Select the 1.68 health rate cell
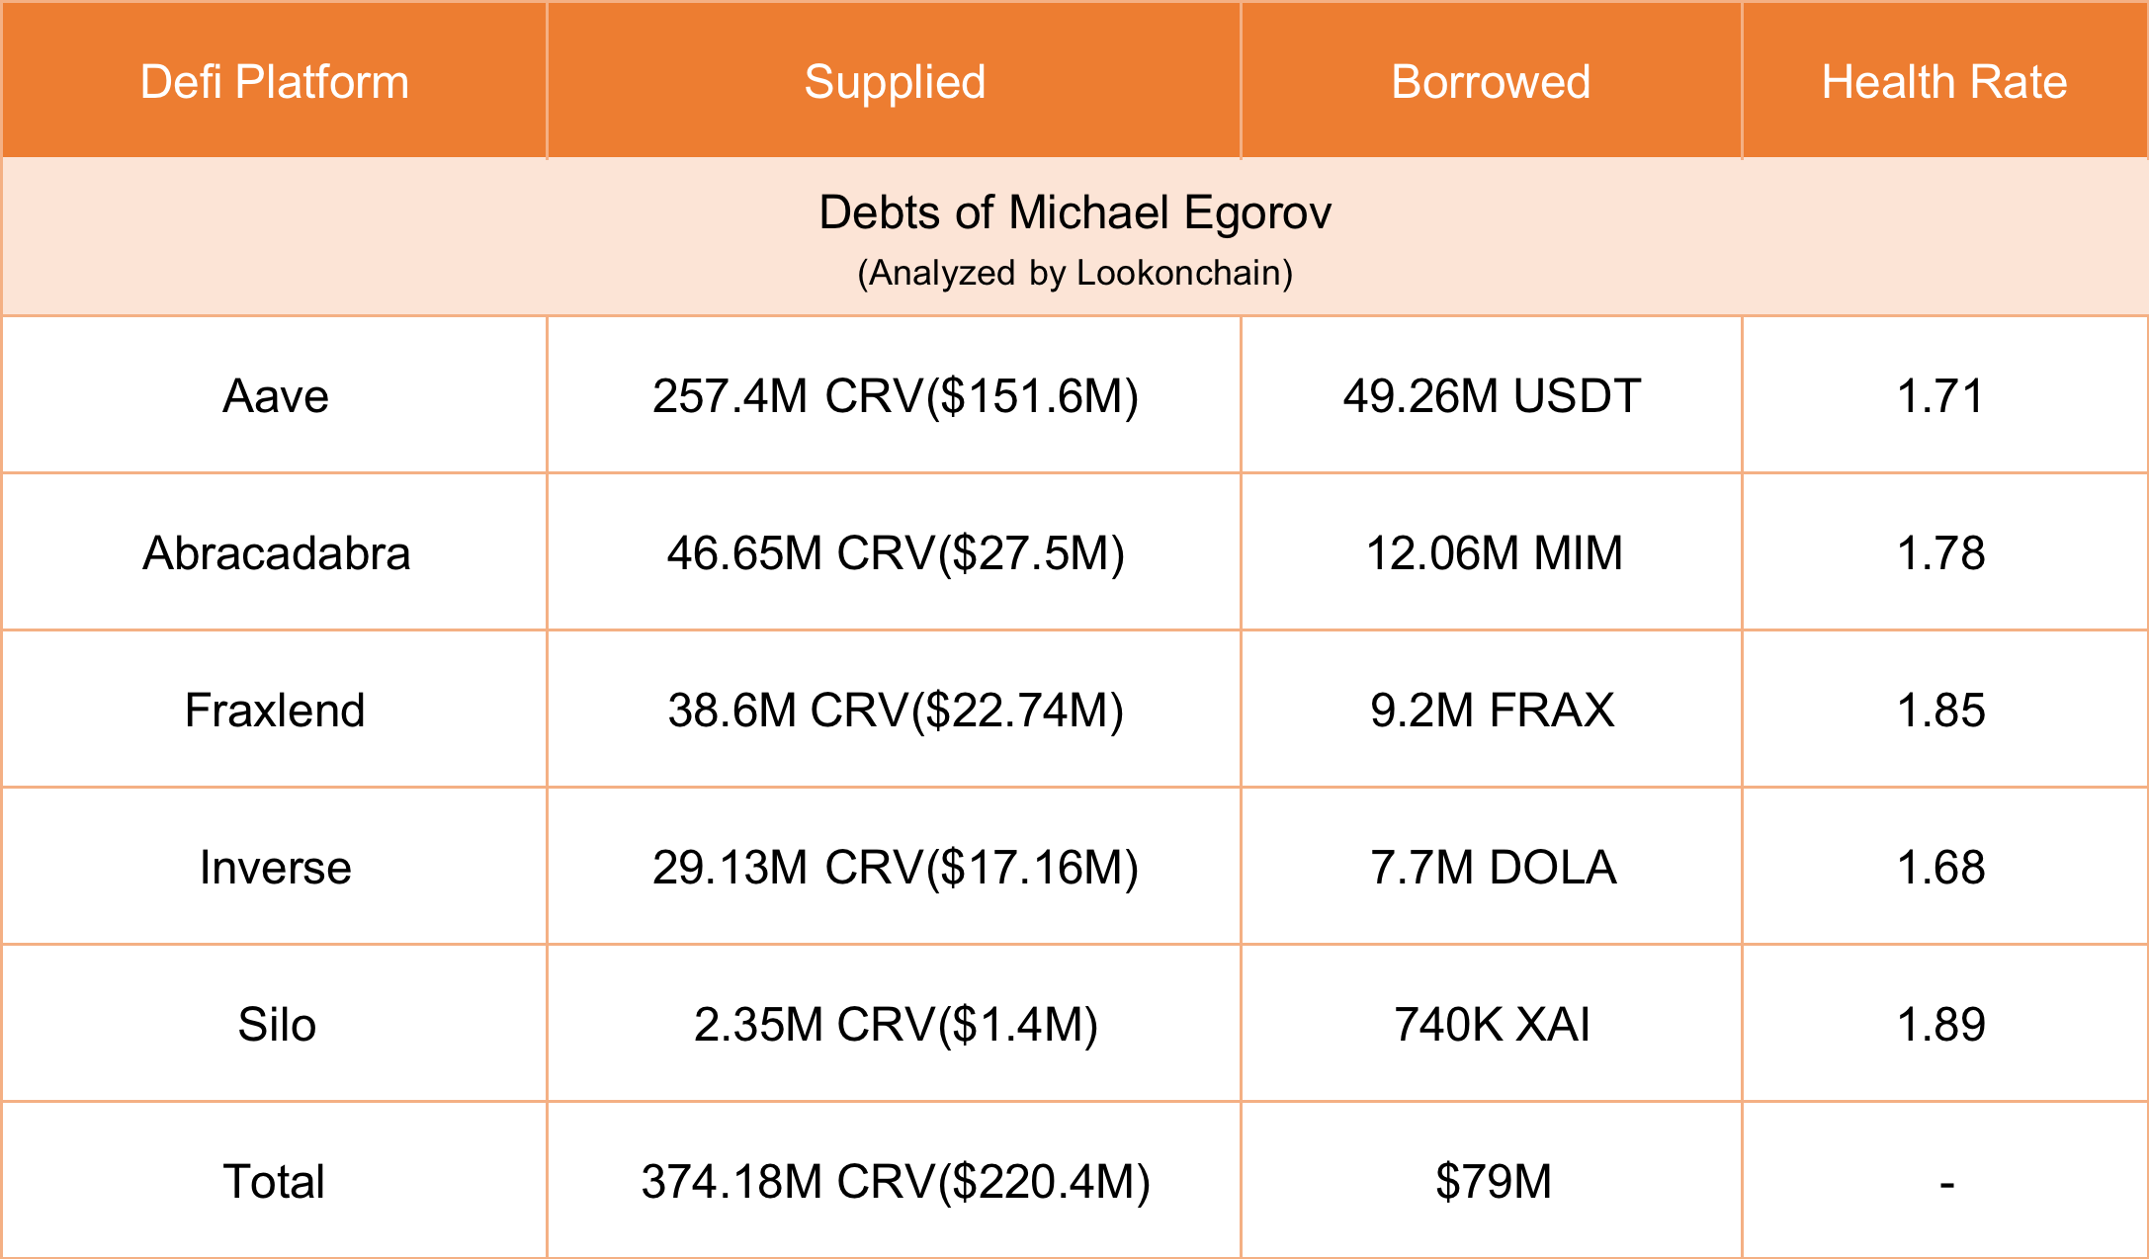The image size is (2149, 1259). coord(1940,868)
